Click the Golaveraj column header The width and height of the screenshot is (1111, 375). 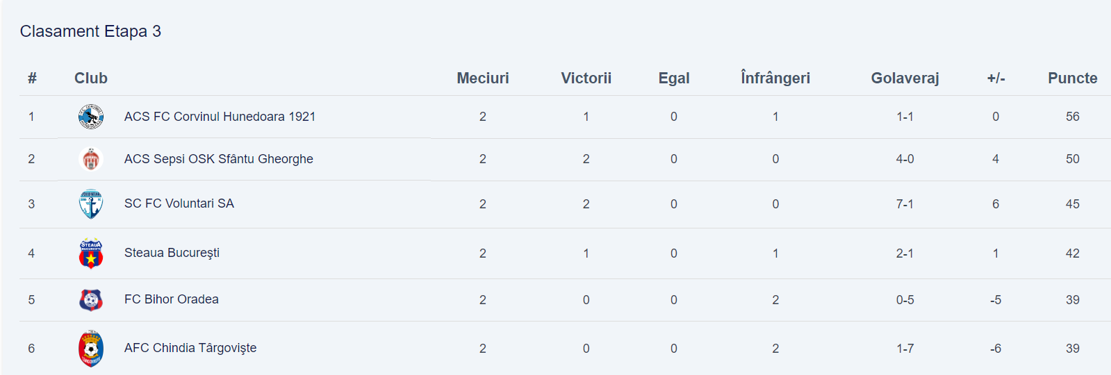[905, 78]
